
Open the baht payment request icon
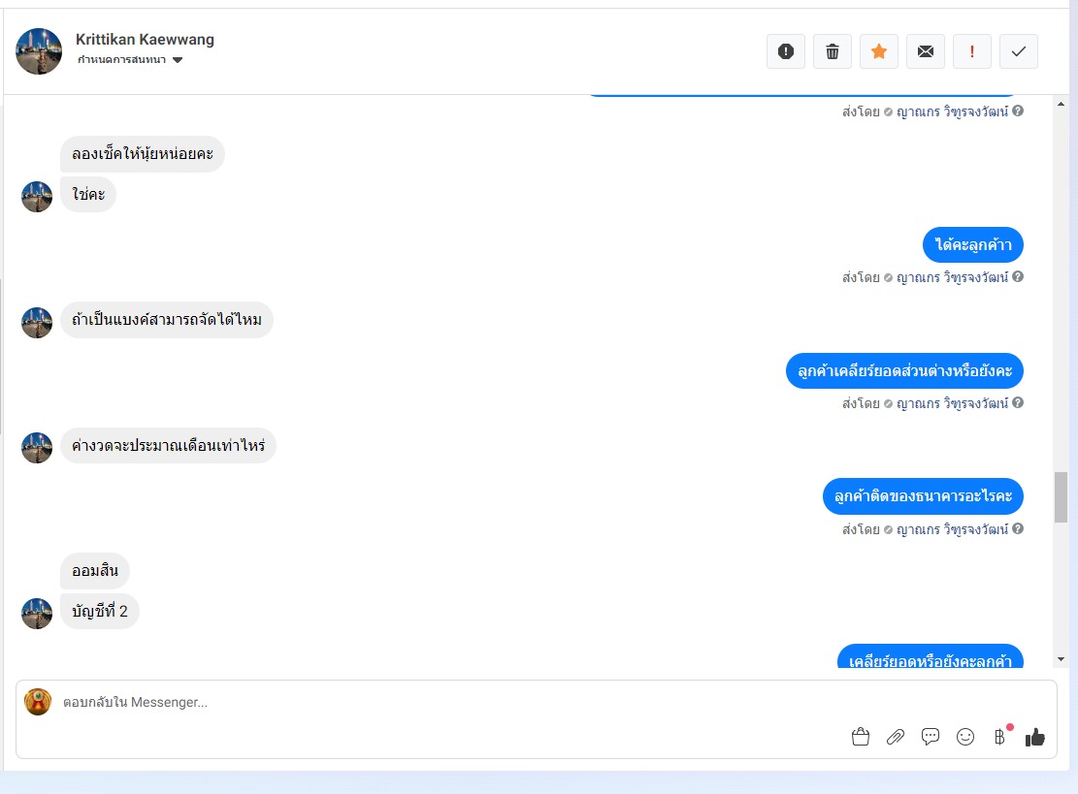pos(999,737)
